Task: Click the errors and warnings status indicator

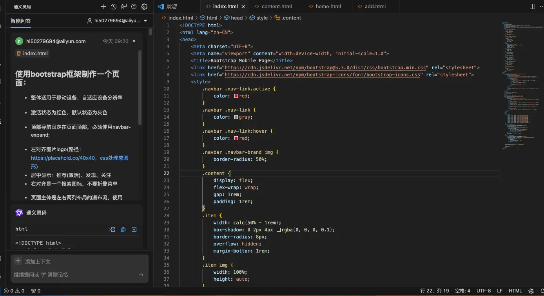Action: coord(15,291)
